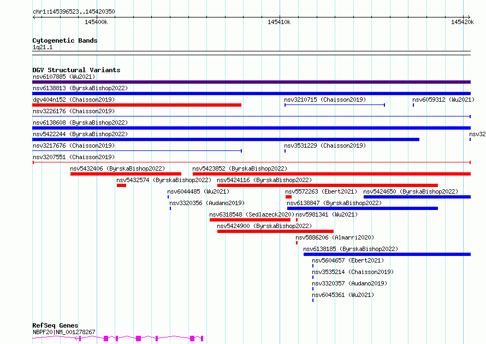The image size is (486, 344).
Task: Open nsv5572263 (Ebert2021) variant label
Action: [321, 191]
